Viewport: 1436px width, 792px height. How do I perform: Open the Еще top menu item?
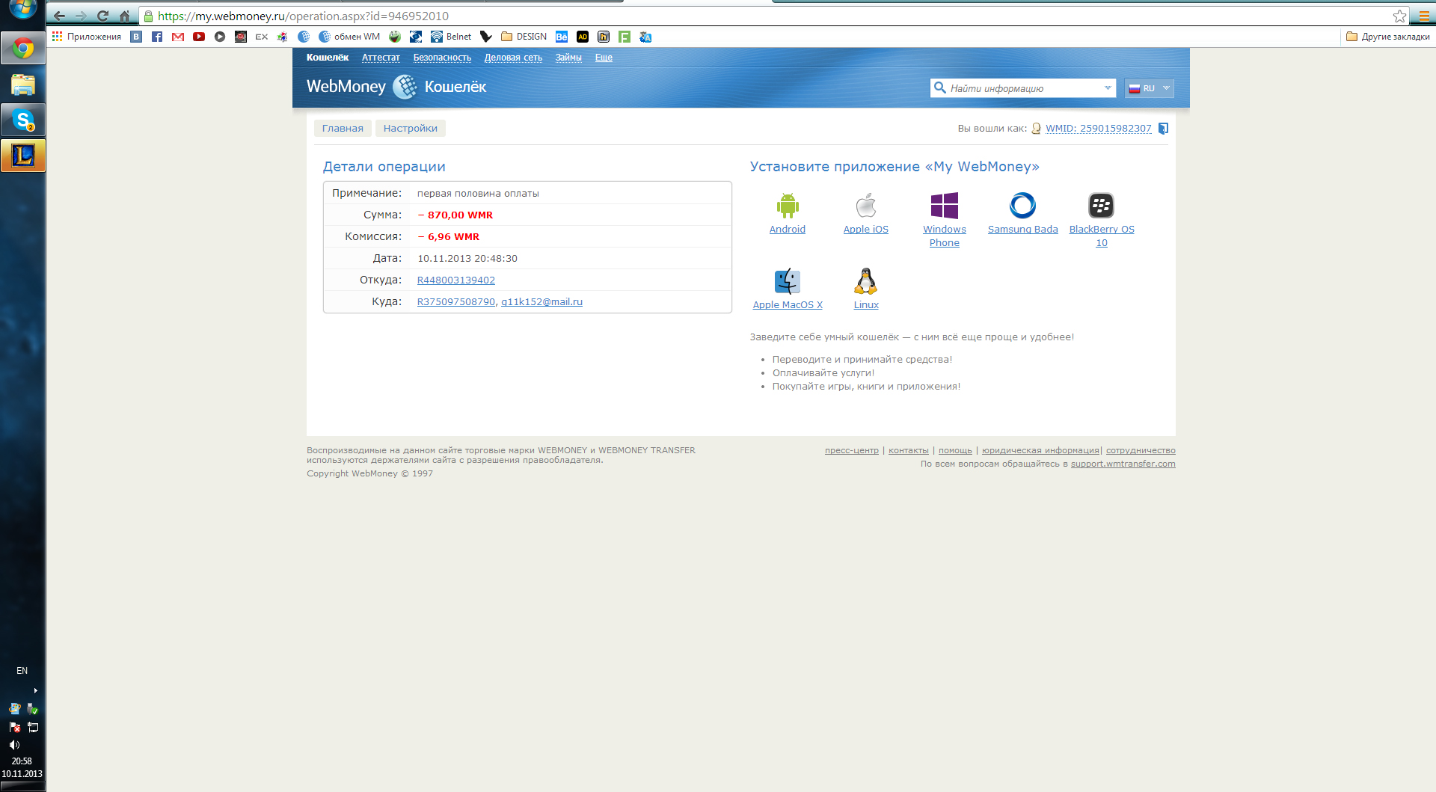pyautogui.click(x=604, y=58)
